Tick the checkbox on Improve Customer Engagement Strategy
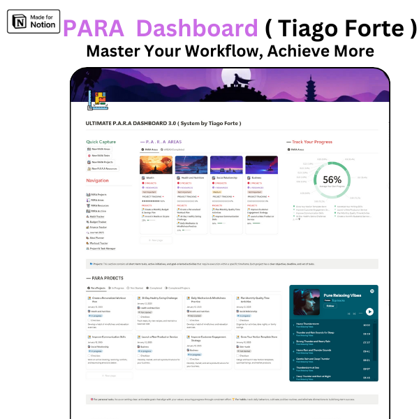Viewport: 419px width, 419px height. (188, 359)
